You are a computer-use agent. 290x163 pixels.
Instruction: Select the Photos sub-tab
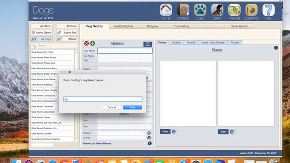tap(162, 43)
